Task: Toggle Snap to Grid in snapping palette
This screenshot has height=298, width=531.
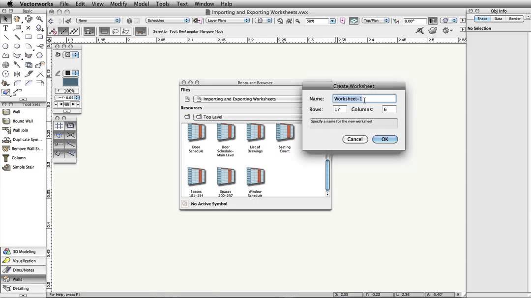Action: (59, 125)
